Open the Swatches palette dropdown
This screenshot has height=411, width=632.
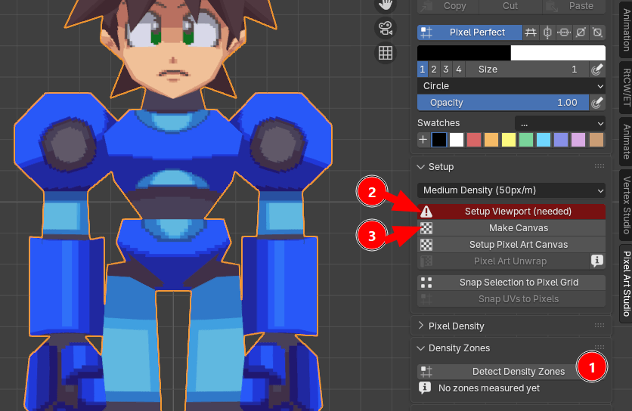(x=560, y=123)
